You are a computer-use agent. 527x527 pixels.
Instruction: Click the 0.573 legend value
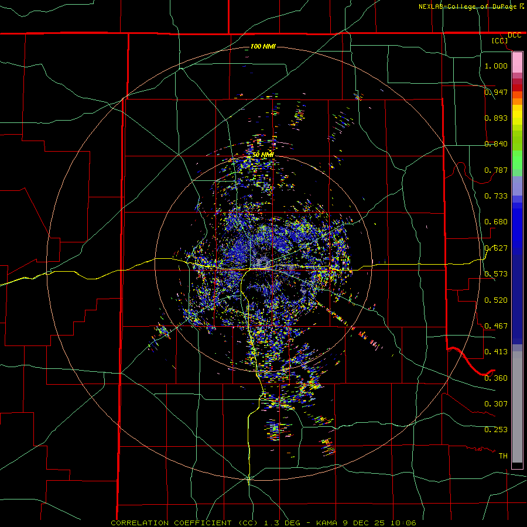coord(496,273)
